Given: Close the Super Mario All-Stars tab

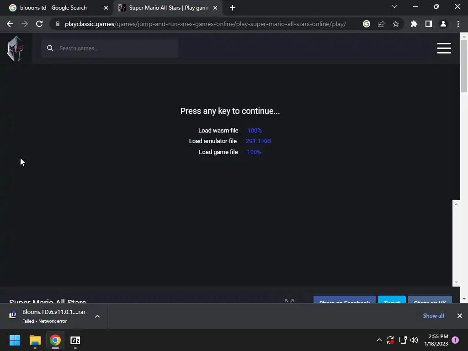Looking at the screenshot, I should pos(215,8).
